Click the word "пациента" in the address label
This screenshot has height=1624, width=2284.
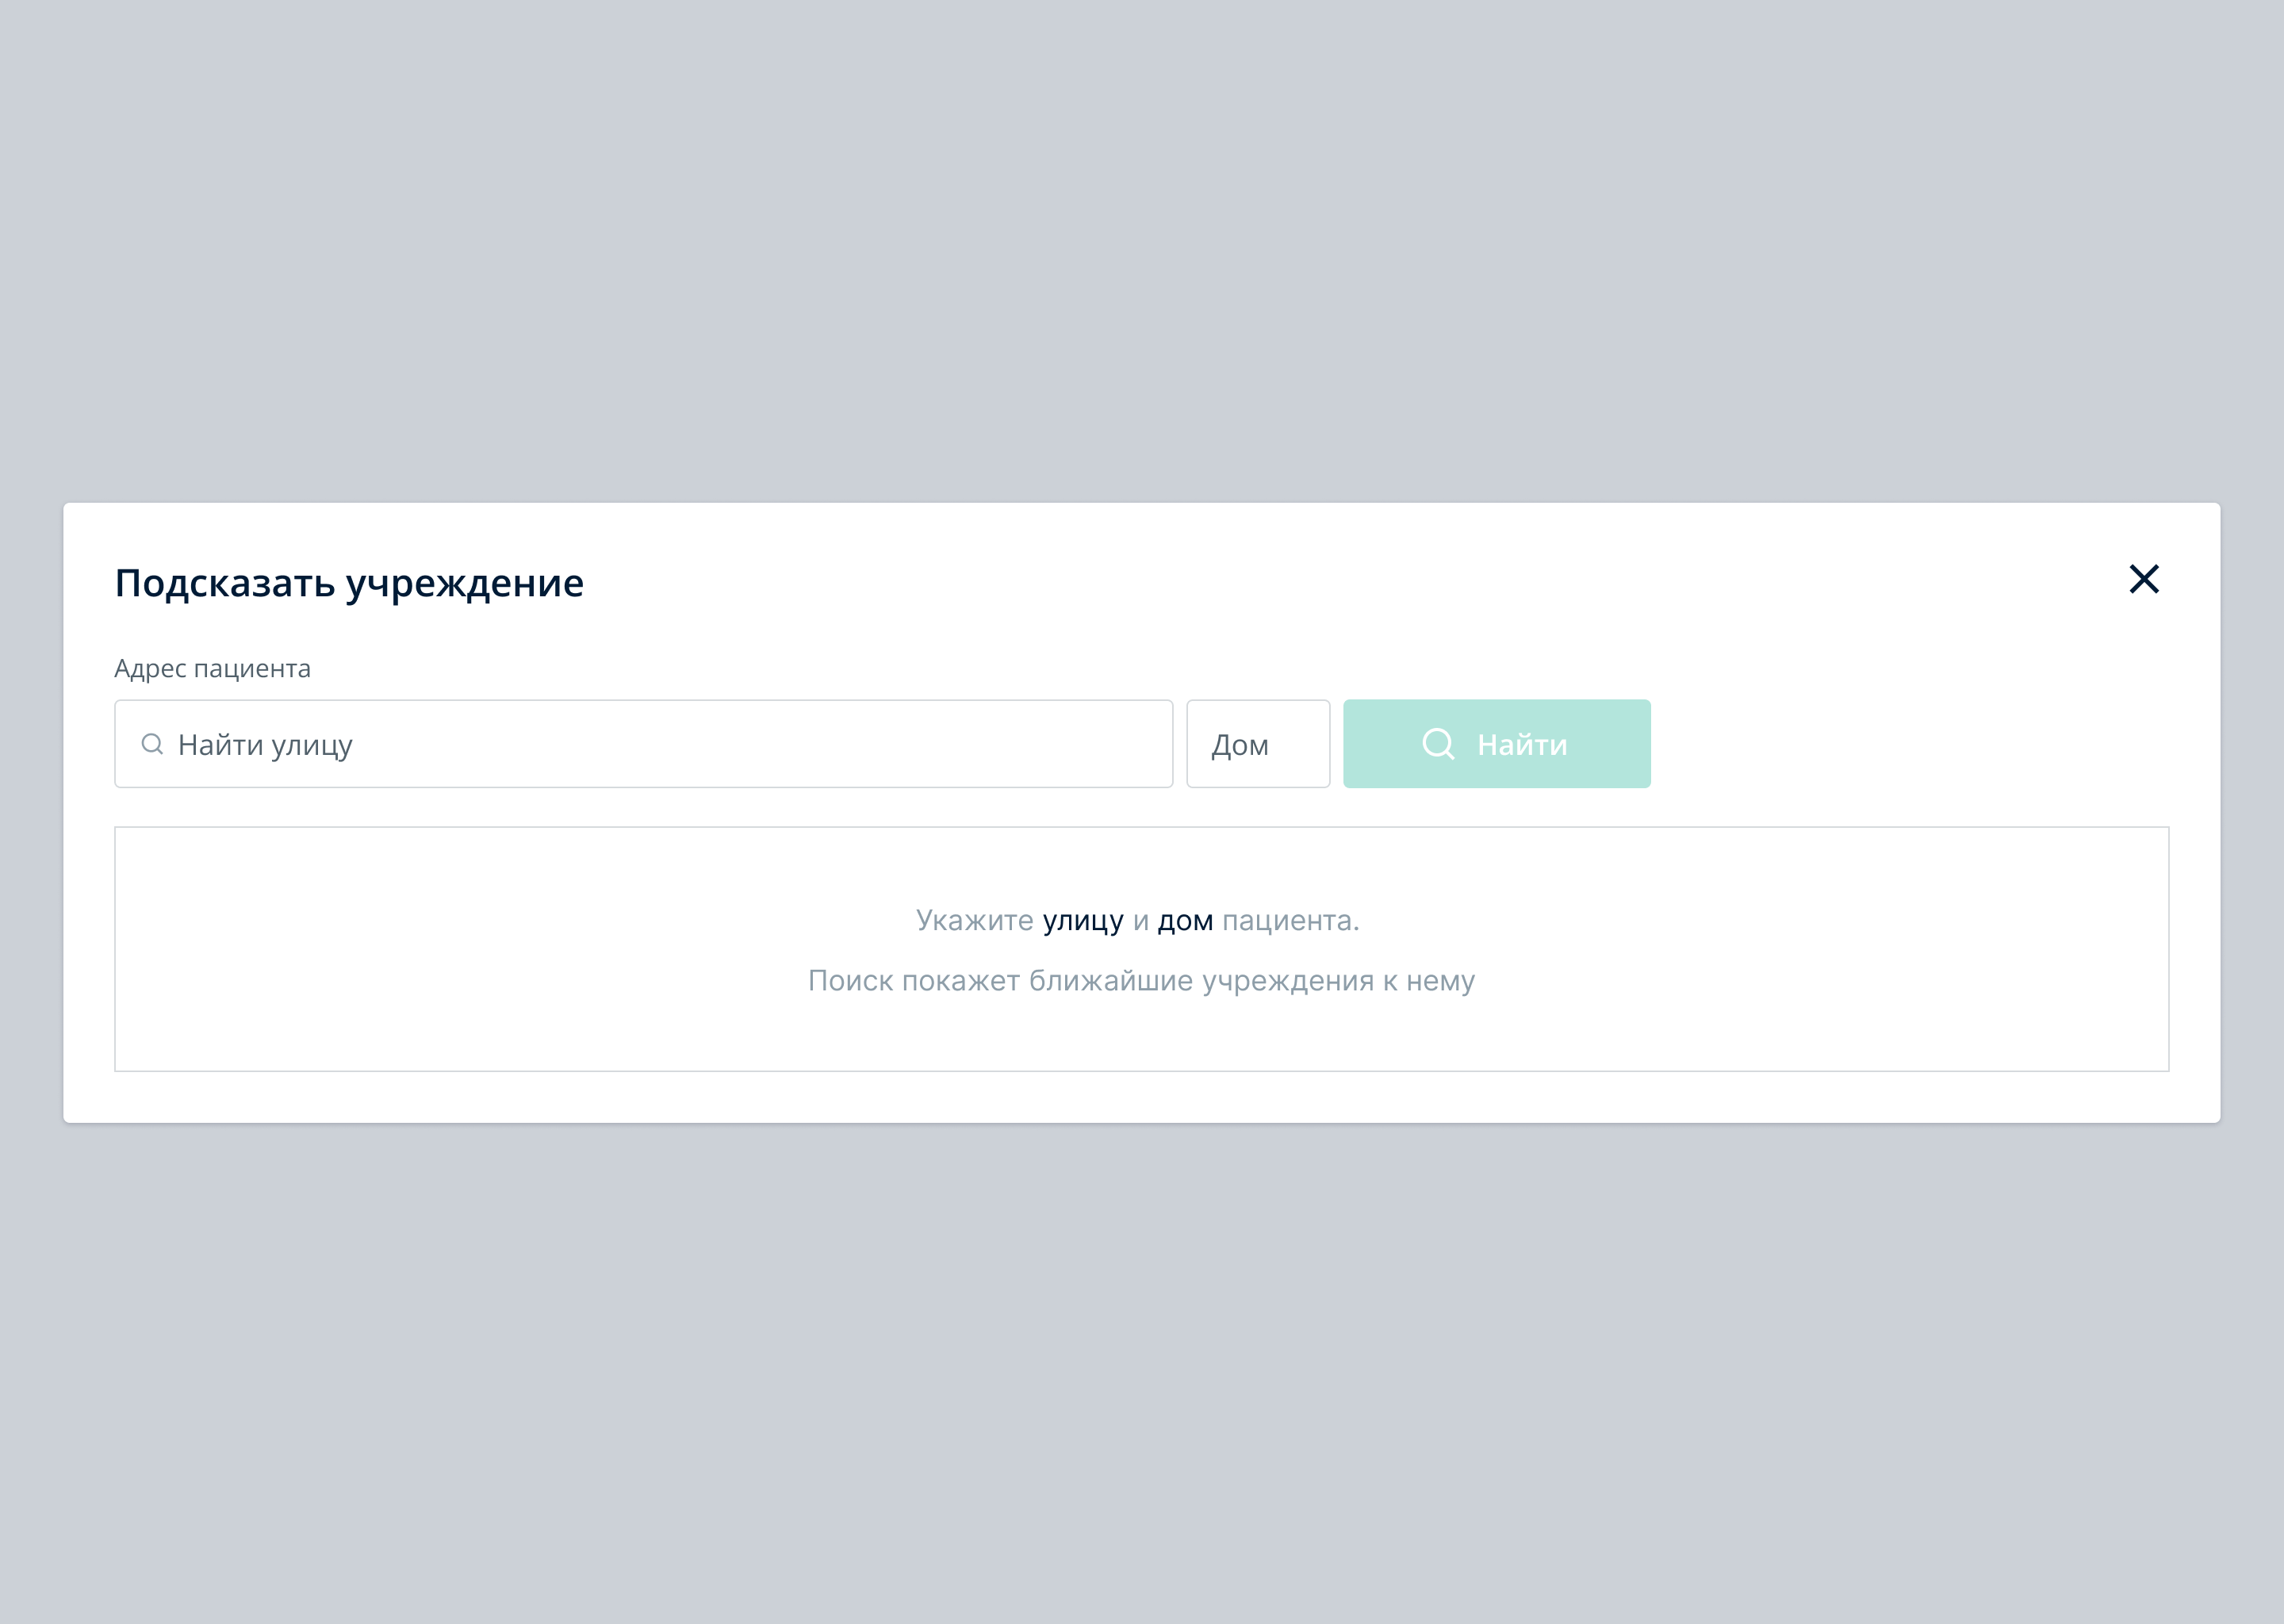tap(252, 668)
